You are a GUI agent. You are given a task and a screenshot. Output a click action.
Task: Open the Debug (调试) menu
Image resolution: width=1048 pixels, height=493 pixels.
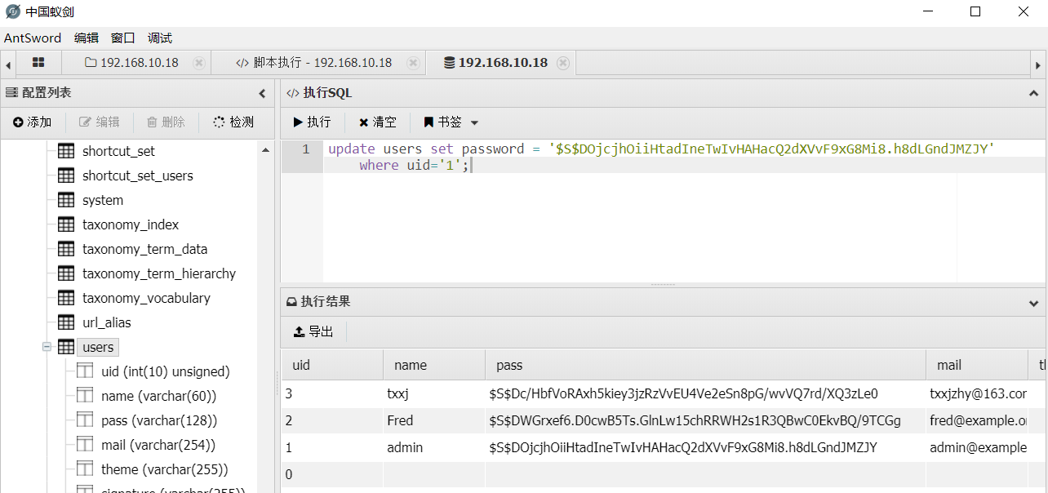[x=160, y=38]
